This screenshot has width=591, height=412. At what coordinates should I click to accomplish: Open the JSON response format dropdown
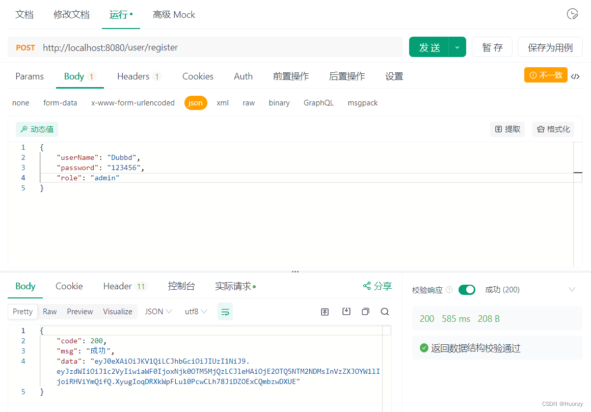158,311
